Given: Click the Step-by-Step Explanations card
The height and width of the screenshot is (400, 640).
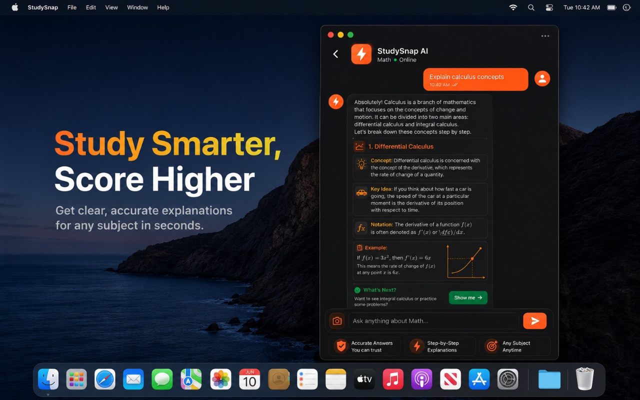Looking at the screenshot, I should (x=440, y=346).
